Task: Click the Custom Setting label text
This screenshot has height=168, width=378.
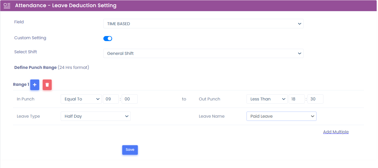Action: click(x=30, y=38)
